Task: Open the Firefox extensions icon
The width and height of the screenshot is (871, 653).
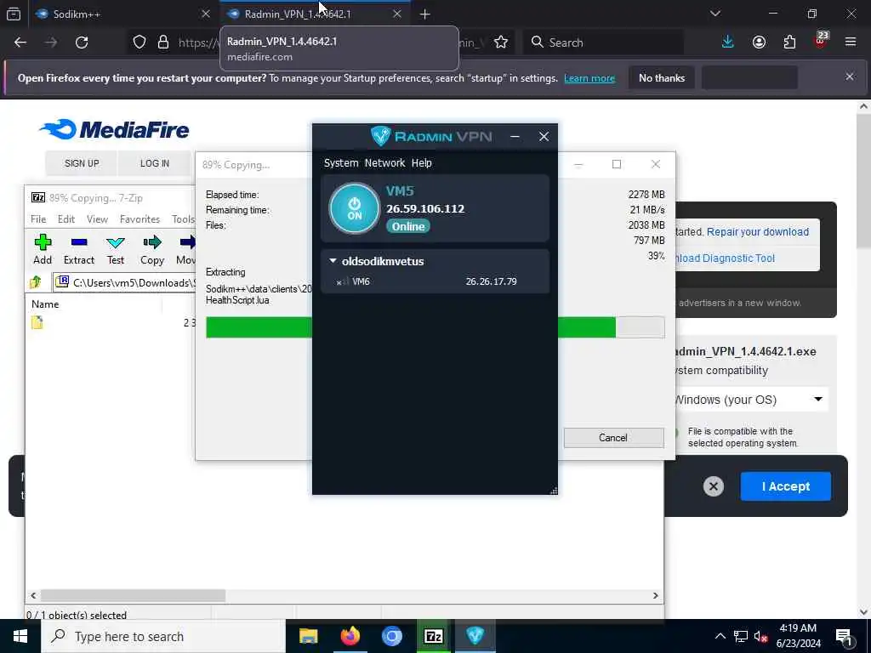Action: pos(789,43)
